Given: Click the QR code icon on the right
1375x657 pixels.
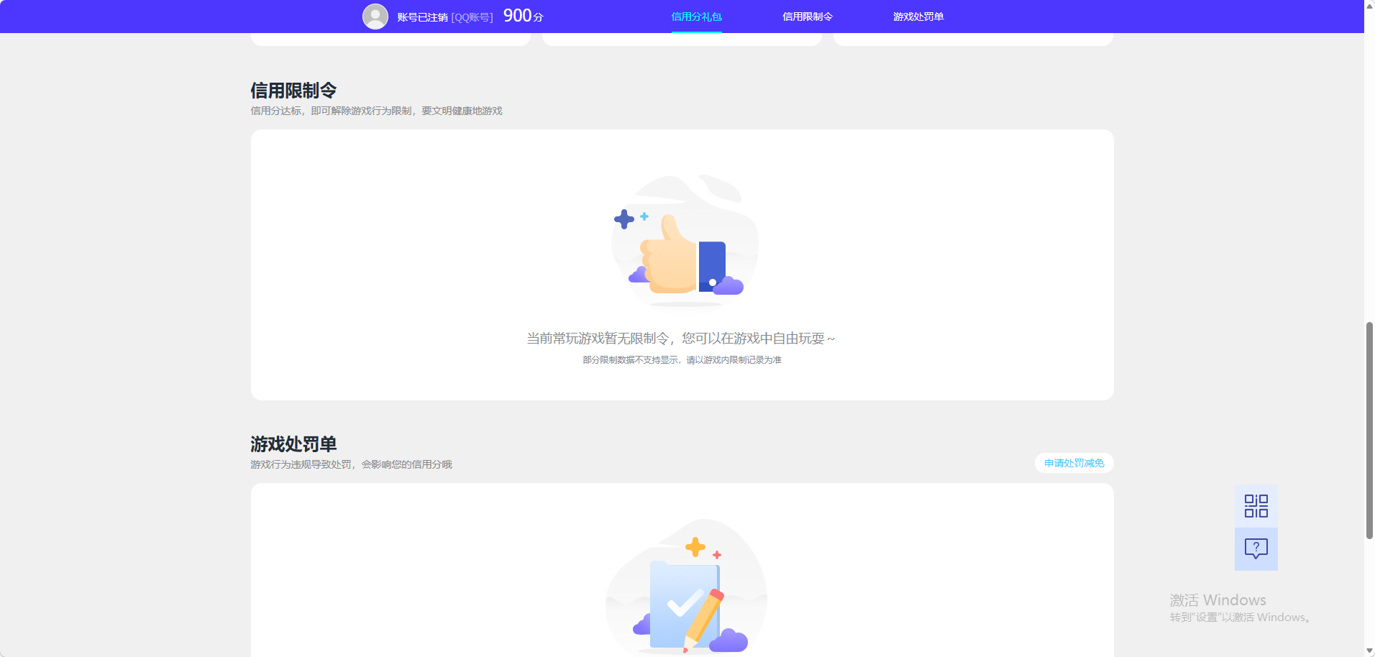Looking at the screenshot, I should [x=1256, y=505].
